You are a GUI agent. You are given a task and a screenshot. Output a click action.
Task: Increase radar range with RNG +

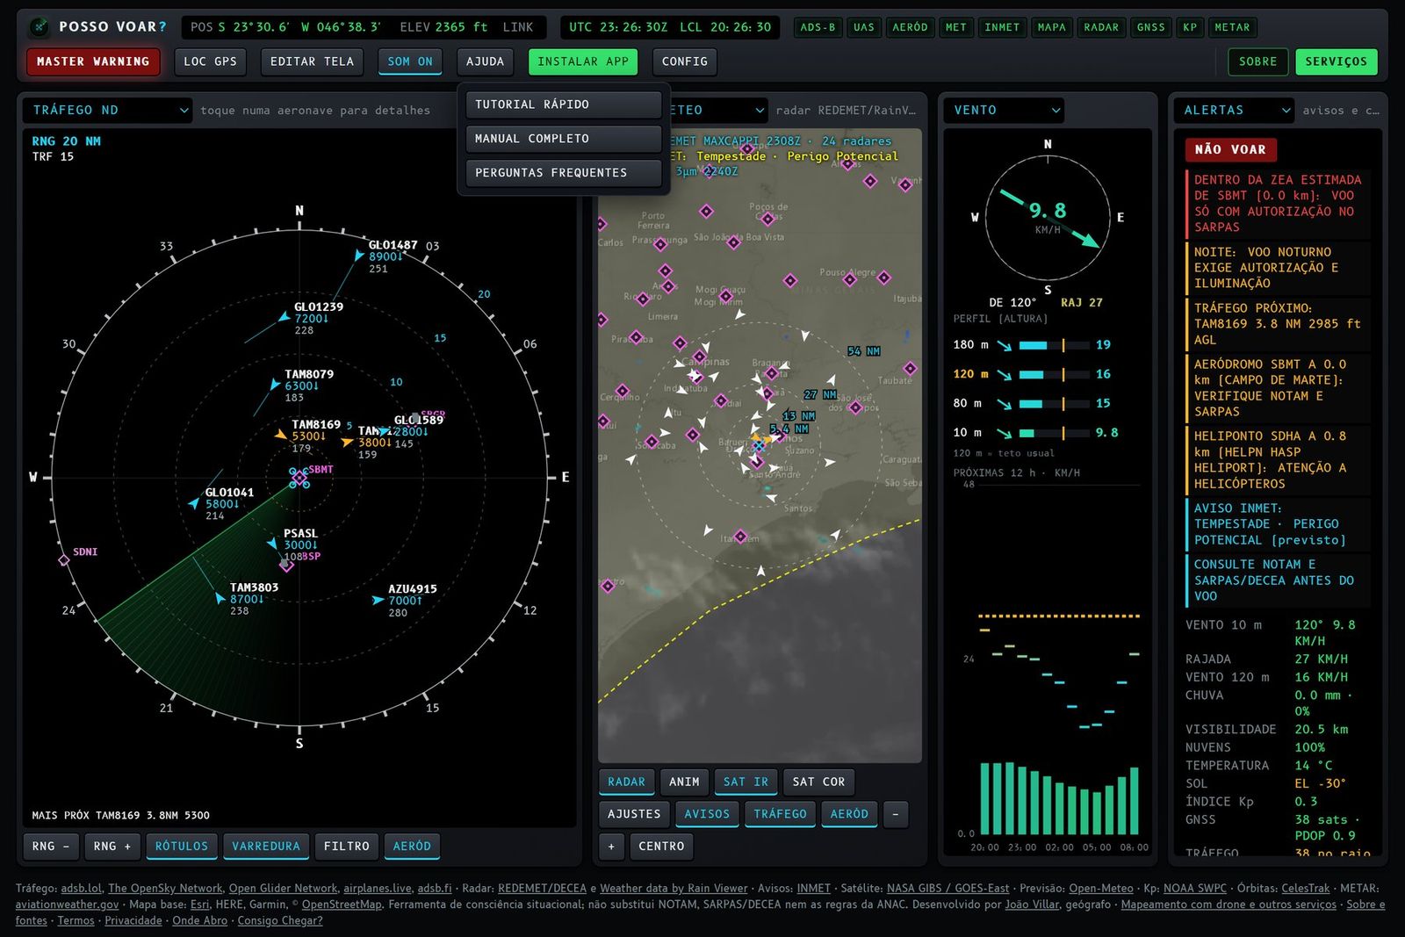point(112,847)
